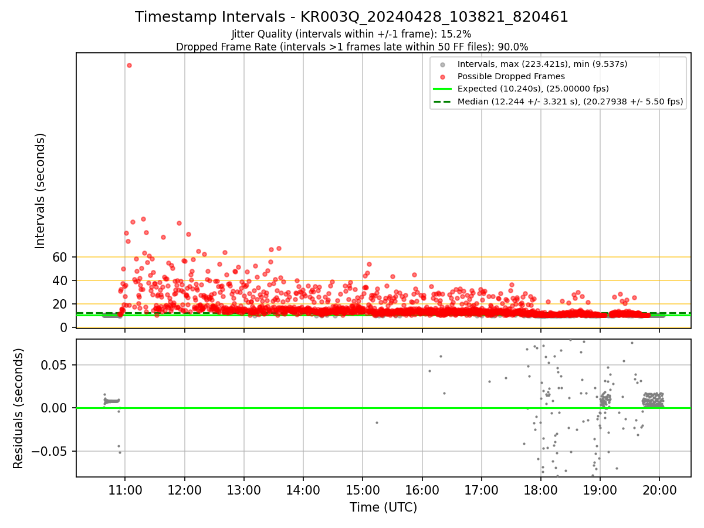Viewport: 704px width, 528px height.
Task: Click the 0 tick on intervals axis
Action: click(65, 327)
